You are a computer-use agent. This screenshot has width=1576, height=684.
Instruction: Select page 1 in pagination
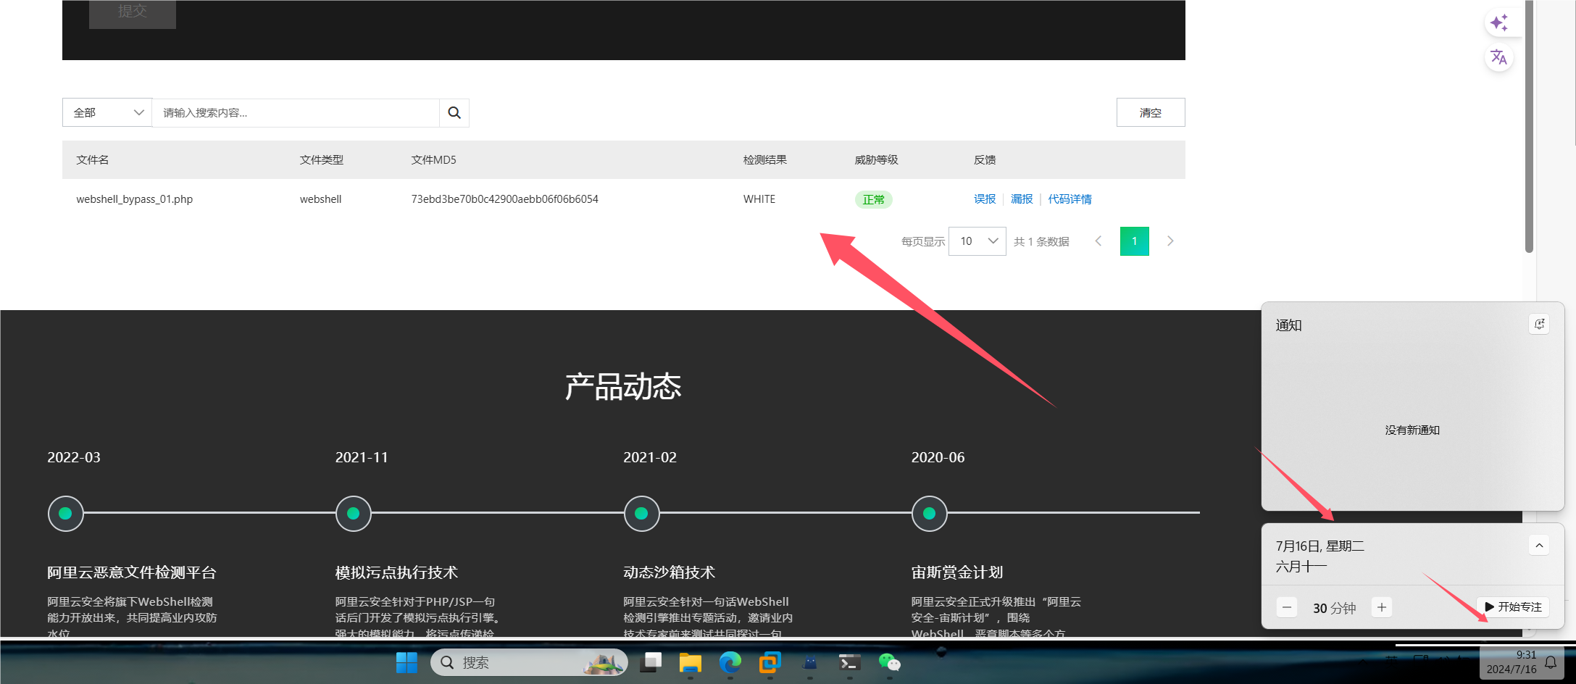click(x=1135, y=241)
